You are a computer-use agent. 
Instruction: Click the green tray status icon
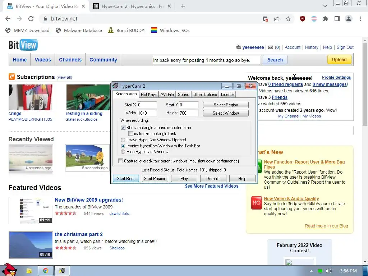click(x=320, y=271)
